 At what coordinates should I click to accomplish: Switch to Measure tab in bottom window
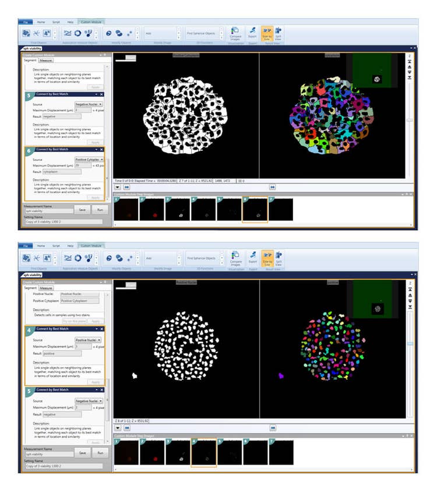tap(45, 288)
